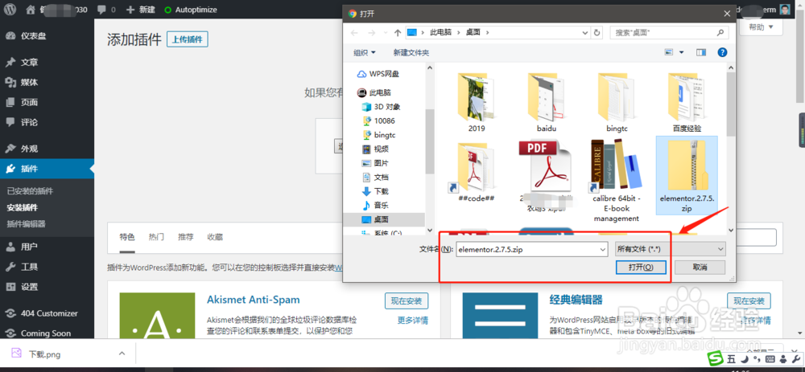The height and width of the screenshot is (372, 805).
Task: Click the 取消 button in dialog
Action: (x=700, y=268)
